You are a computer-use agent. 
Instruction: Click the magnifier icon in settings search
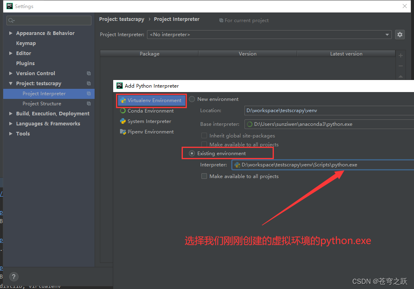click(x=11, y=20)
